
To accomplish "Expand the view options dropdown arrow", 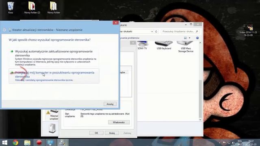I will tap(190, 38).
